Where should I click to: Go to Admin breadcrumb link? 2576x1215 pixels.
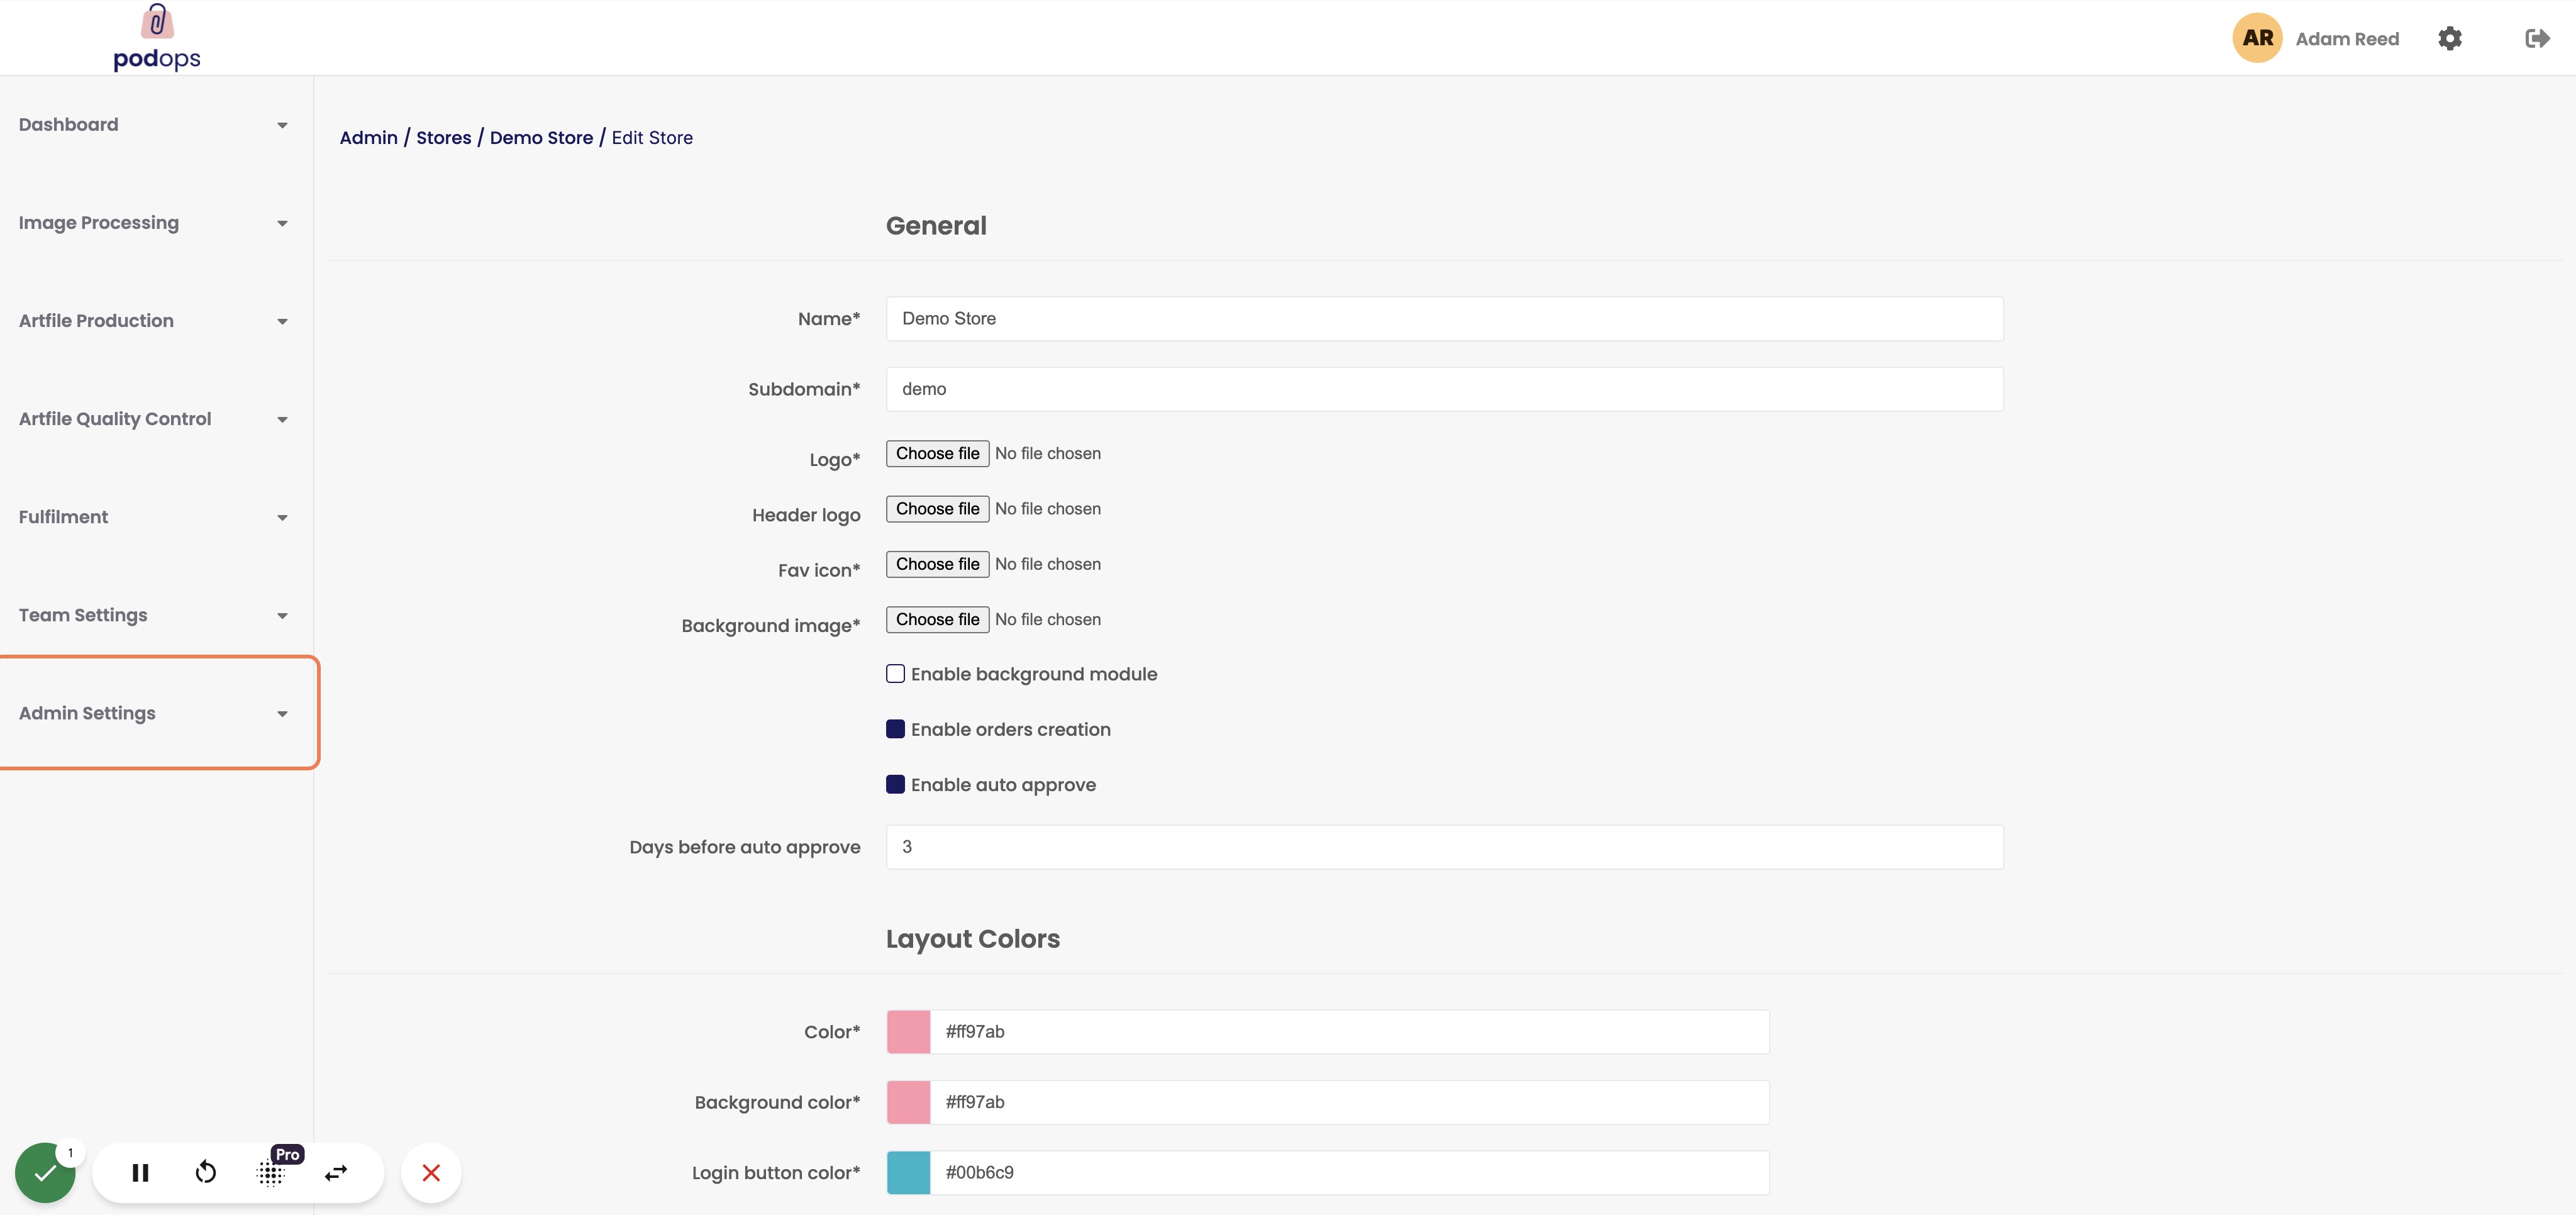tap(368, 138)
